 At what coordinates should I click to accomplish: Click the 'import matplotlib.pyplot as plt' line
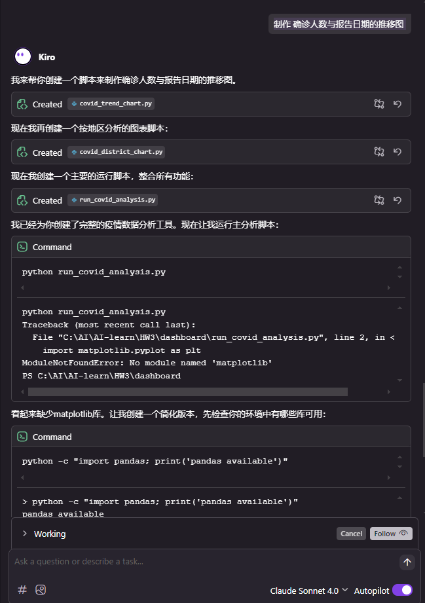[122, 350]
